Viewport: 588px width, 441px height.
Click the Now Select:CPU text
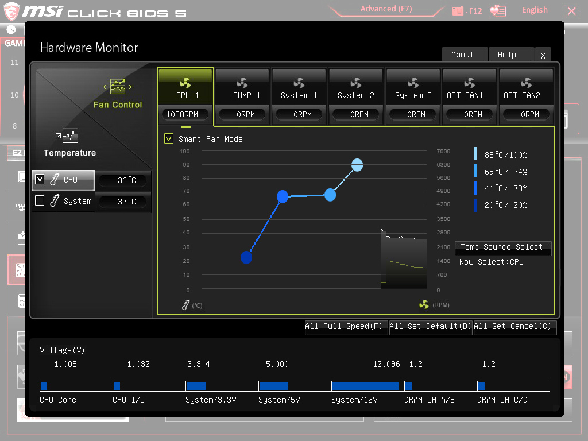tap(492, 262)
